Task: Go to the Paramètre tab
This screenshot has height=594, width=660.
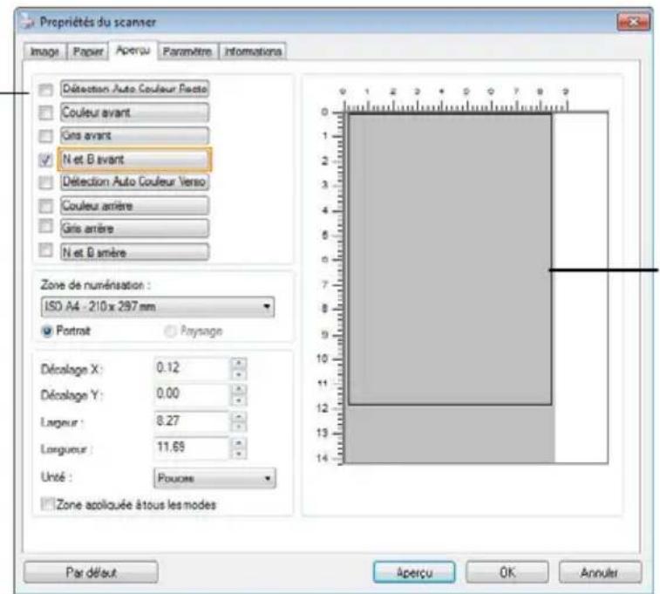Action: 187,51
